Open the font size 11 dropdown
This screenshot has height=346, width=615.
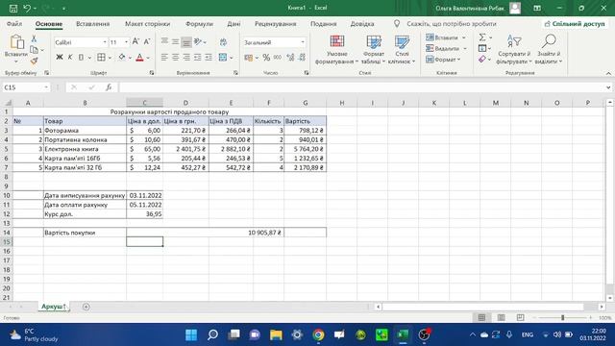coord(126,42)
